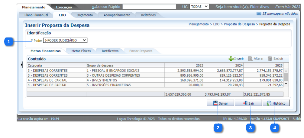This screenshot has height=138, width=304.
Task: Click the Sair exit door icon
Action: coord(245,103)
